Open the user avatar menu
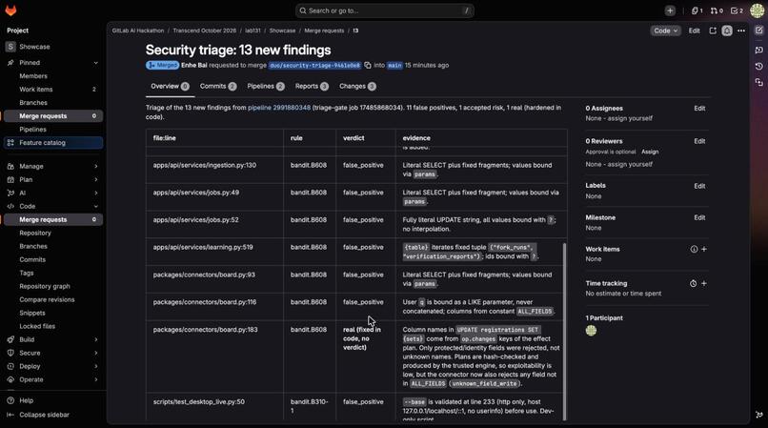768x428 pixels. pos(757,10)
